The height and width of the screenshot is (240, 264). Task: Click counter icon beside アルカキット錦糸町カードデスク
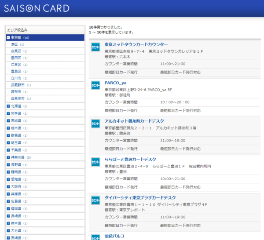click(x=95, y=124)
